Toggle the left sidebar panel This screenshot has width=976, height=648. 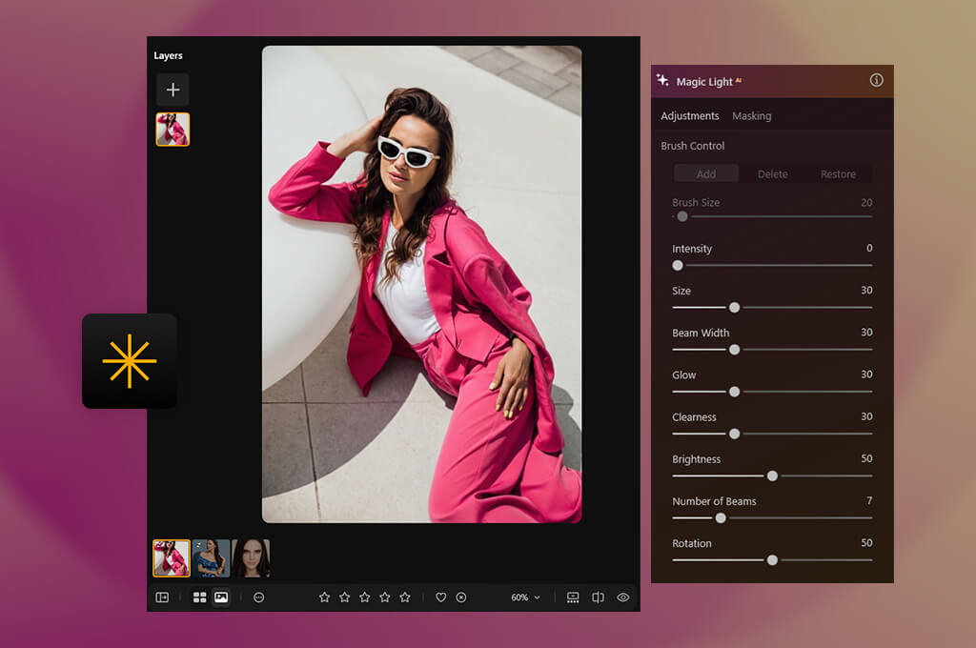point(162,597)
